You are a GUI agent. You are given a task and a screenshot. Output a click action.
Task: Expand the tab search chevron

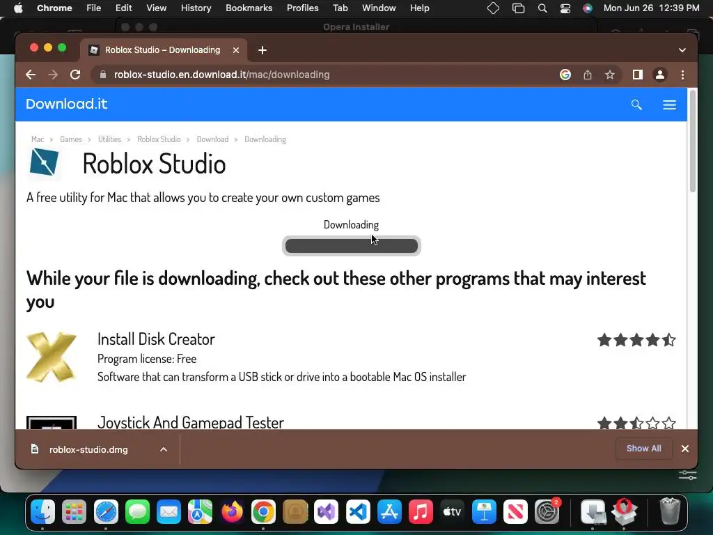pyautogui.click(x=682, y=50)
